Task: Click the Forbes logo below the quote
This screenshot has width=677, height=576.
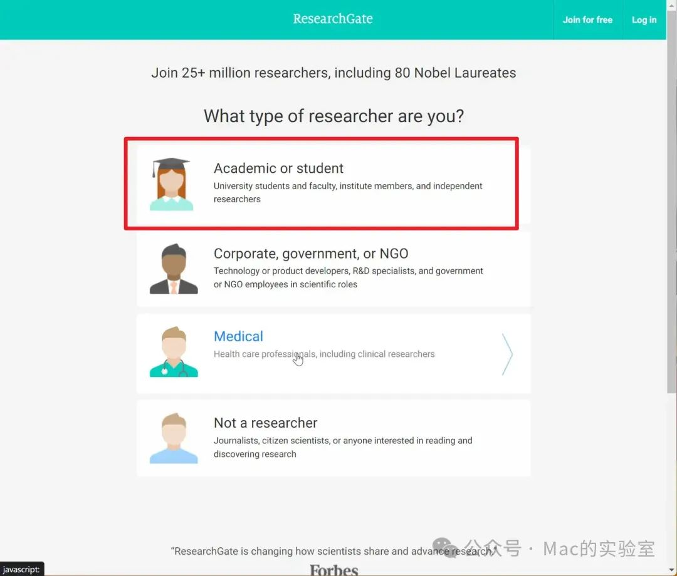Action: (333, 570)
